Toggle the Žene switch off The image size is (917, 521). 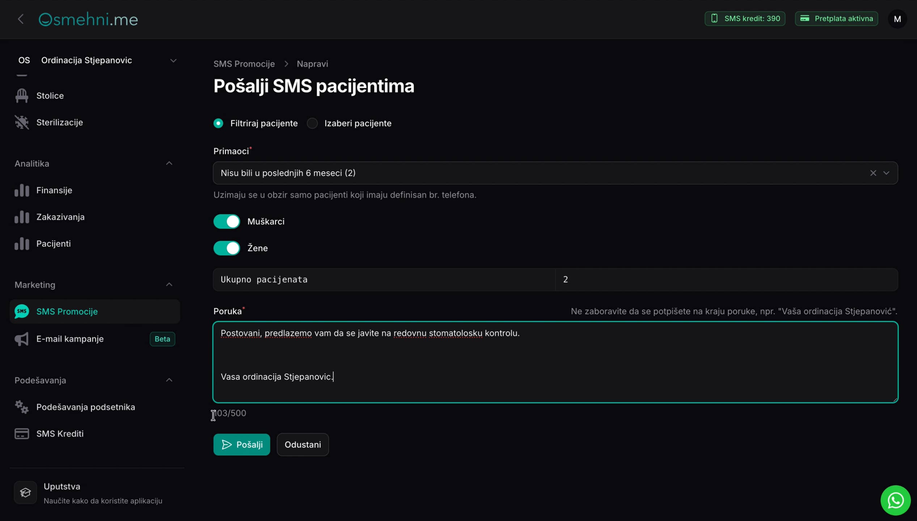point(227,248)
